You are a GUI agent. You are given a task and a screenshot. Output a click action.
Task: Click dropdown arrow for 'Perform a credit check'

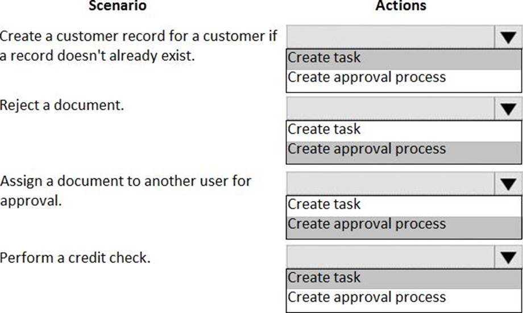[508, 258]
